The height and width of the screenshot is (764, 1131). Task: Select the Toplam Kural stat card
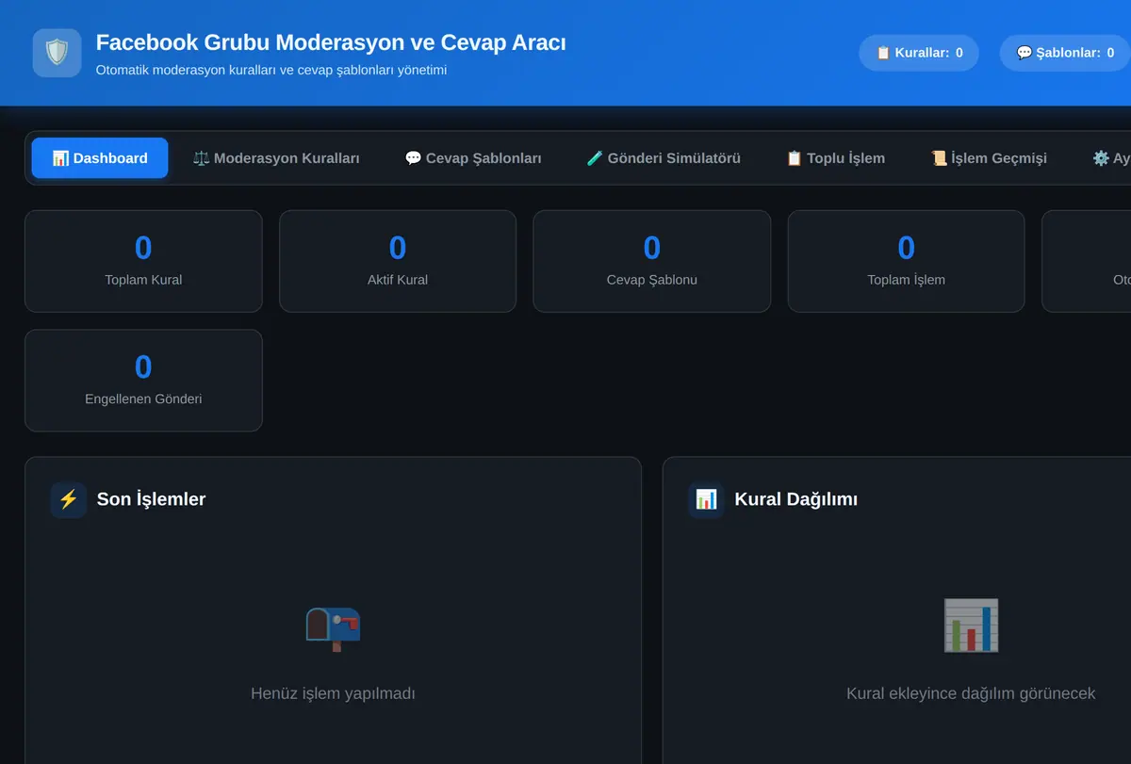point(143,261)
